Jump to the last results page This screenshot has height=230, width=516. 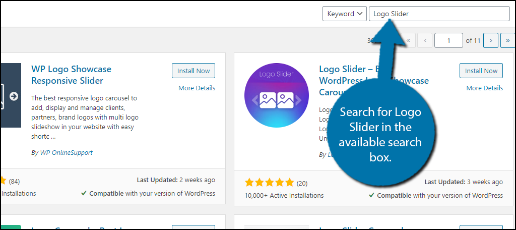(x=508, y=40)
